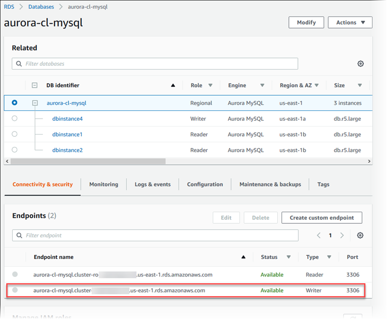Image resolution: width=387 pixels, height=319 pixels.
Task: Open the dbinstance1 database link
Action: 67,134
